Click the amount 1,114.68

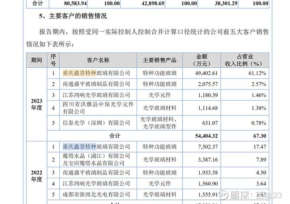pos(208,108)
